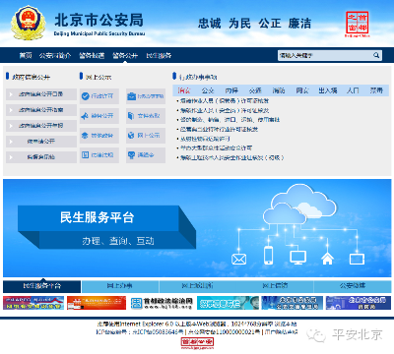Select the 公交 tab
The image size is (394, 354).
[208, 90]
